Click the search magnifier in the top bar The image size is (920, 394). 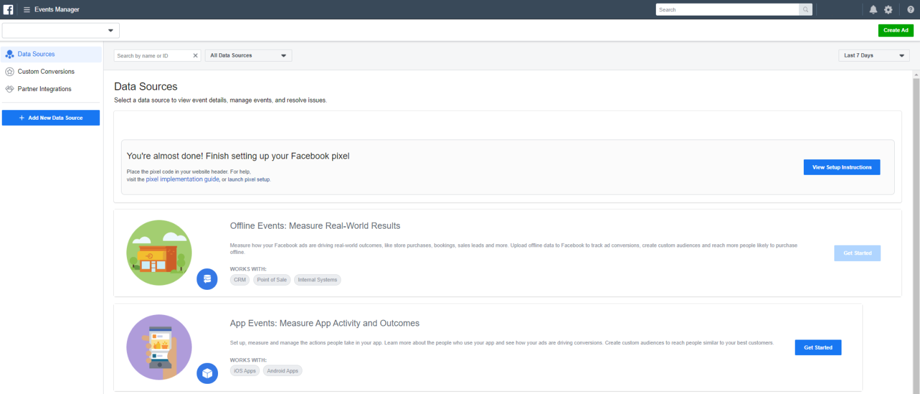806,9
